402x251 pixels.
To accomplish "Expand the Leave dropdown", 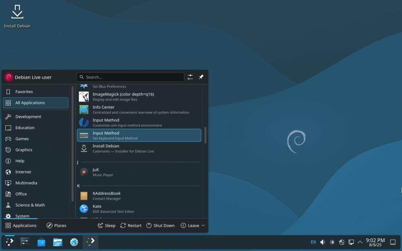I will [x=193, y=226].
